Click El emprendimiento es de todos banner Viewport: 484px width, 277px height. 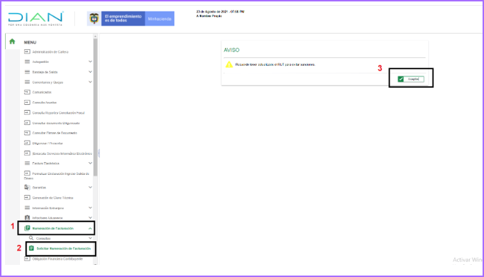coord(123,19)
